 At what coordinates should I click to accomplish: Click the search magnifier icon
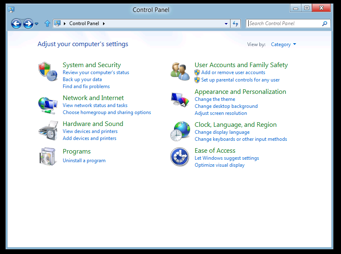tap(325, 23)
